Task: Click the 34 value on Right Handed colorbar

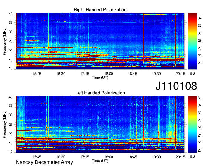Action: pyautogui.click(x=200, y=18)
